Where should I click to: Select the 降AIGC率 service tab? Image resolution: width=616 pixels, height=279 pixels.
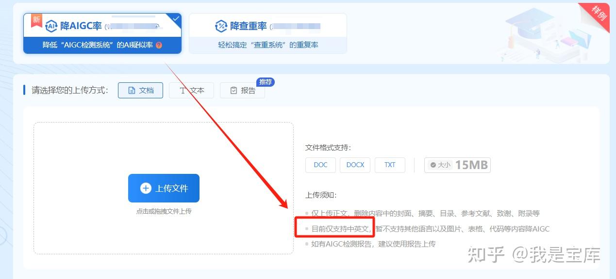pyautogui.click(x=102, y=33)
